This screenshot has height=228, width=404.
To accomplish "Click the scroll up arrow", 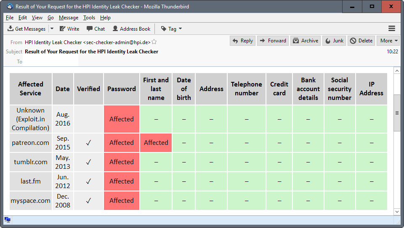I will point(397,71).
